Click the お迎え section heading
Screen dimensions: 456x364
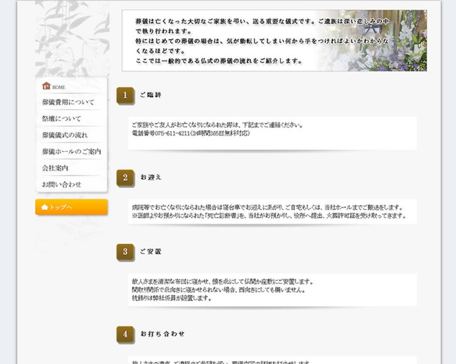coord(151,177)
